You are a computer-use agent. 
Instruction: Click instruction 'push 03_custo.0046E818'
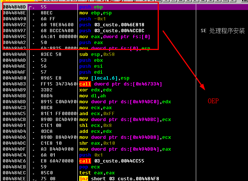click(112, 25)
